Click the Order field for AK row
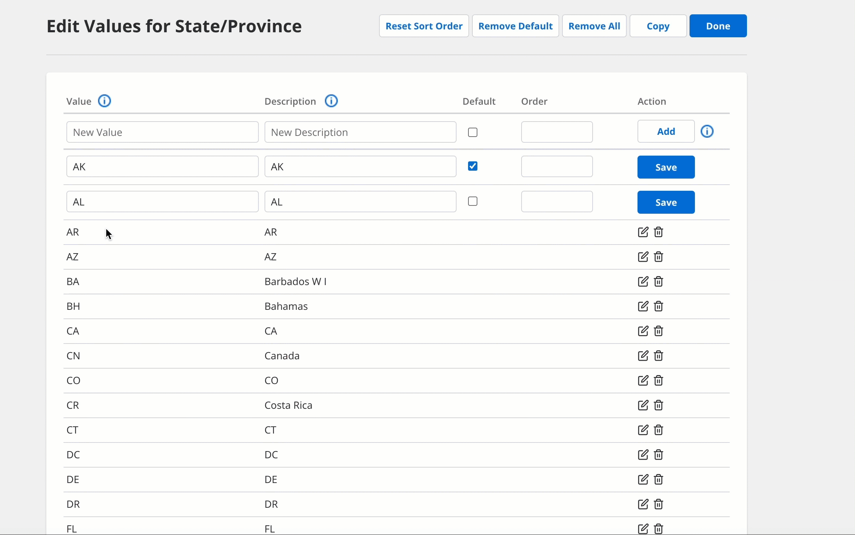The image size is (855, 535). point(557,166)
